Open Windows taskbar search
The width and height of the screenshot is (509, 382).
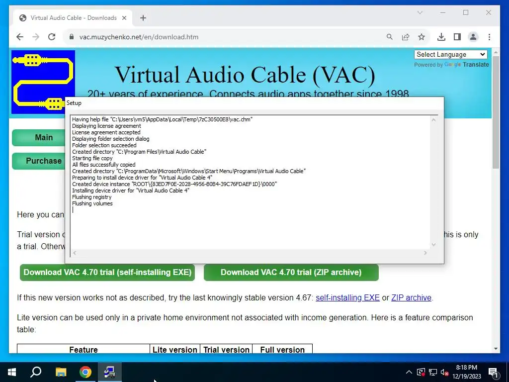pyautogui.click(x=36, y=372)
